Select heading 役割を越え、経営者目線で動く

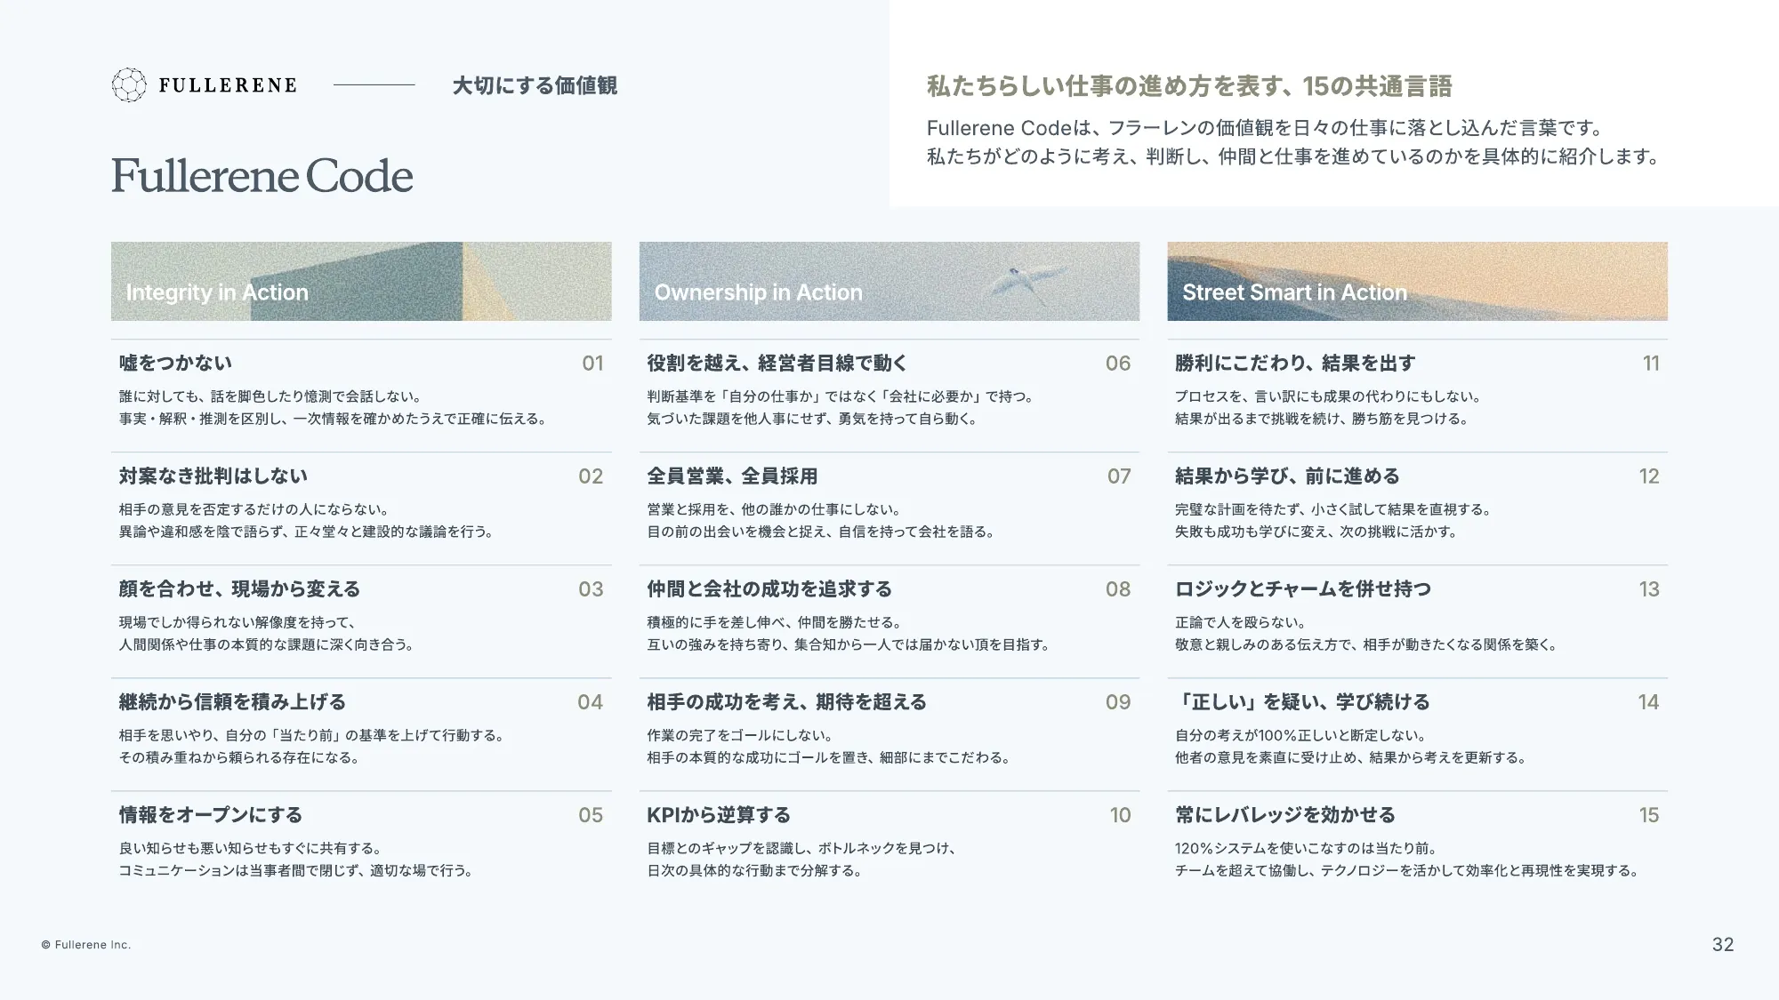point(777,363)
